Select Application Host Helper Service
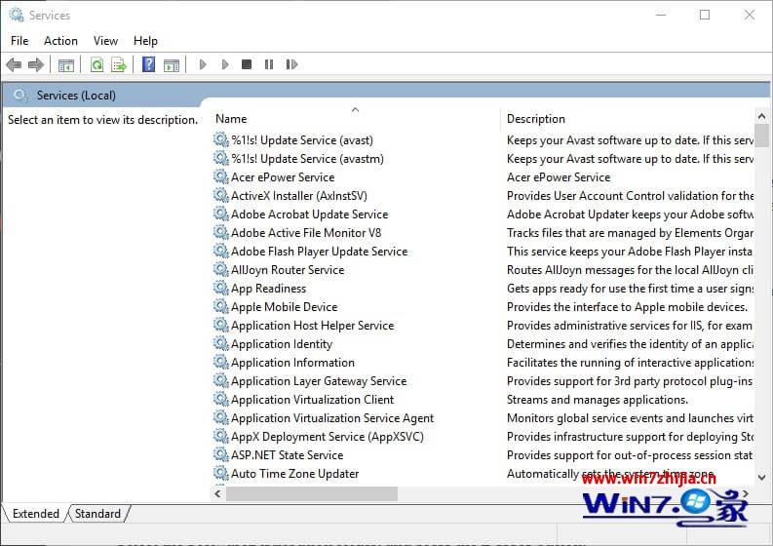773x546 pixels. (x=313, y=325)
